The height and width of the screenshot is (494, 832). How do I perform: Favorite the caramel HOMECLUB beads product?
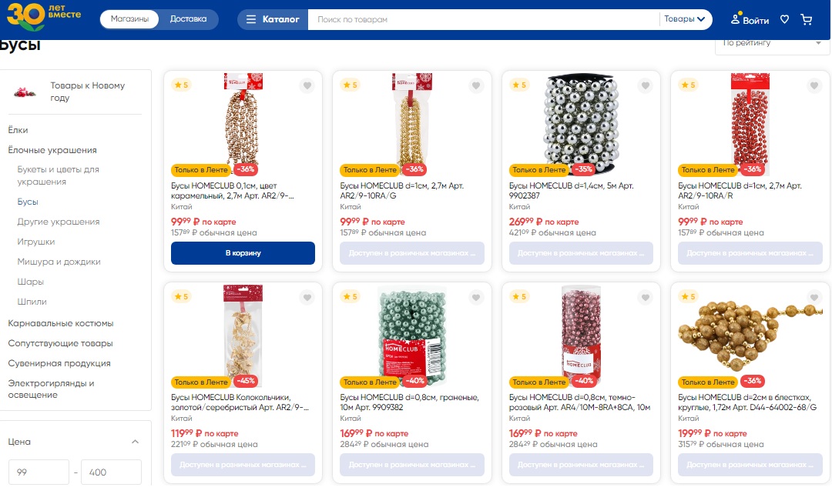pos(307,85)
